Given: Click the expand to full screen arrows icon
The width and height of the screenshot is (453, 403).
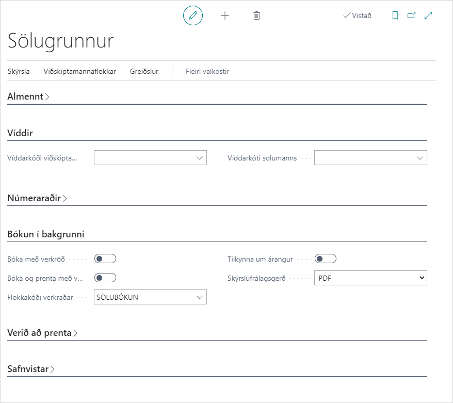Looking at the screenshot, I should pyautogui.click(x=428, y=15).
